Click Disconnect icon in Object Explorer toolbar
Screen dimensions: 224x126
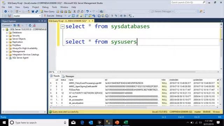click(x=19, y=25)
